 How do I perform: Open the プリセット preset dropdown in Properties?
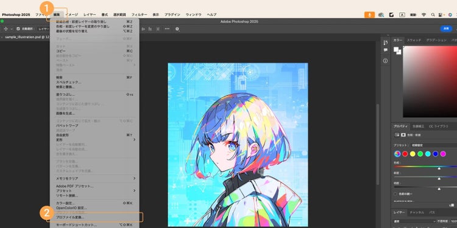[x=434, y=145]
